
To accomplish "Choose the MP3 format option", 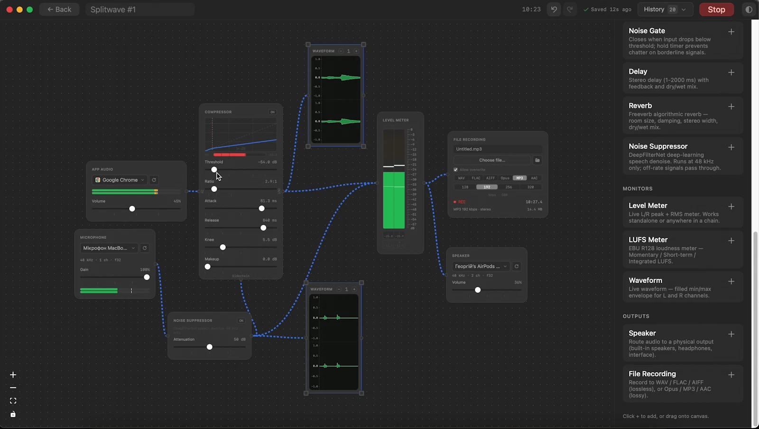I will (519, 178).
